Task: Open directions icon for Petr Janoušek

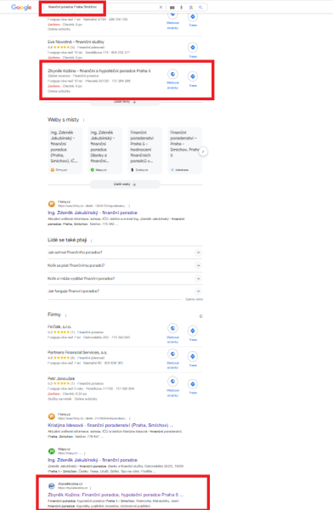Action: (193, 384)
